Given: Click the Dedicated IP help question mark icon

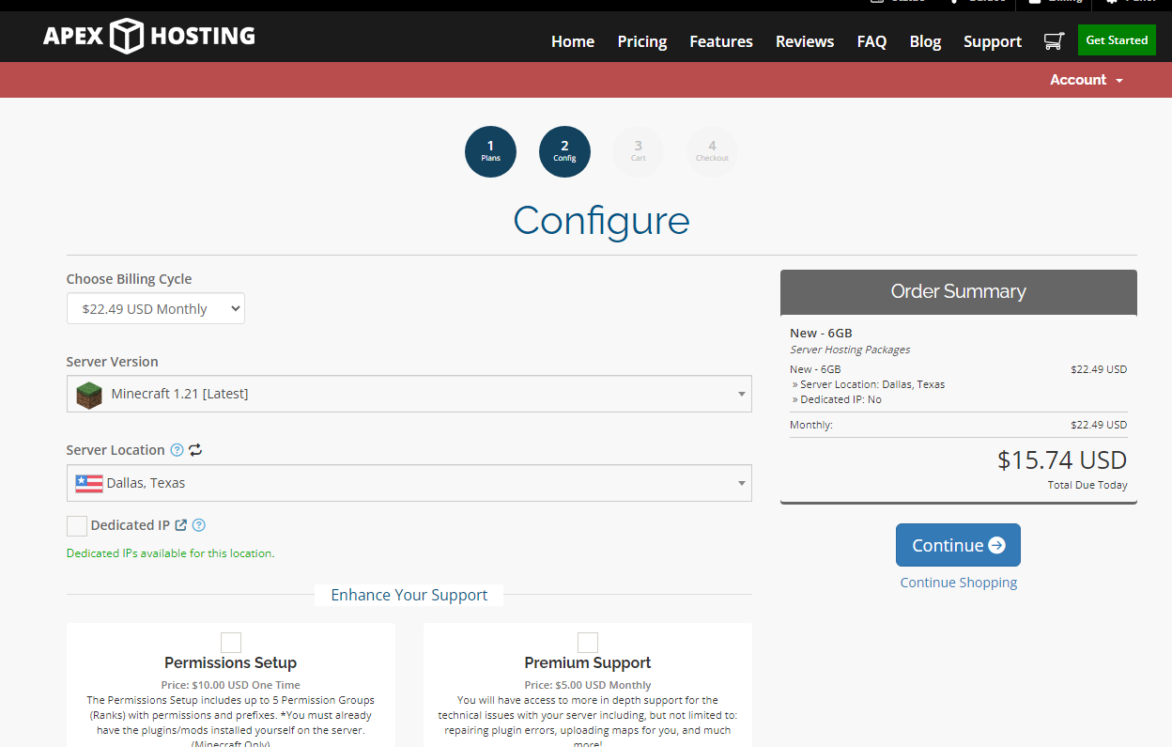Looking at the screenshot, I should click(x=199, y=525).
